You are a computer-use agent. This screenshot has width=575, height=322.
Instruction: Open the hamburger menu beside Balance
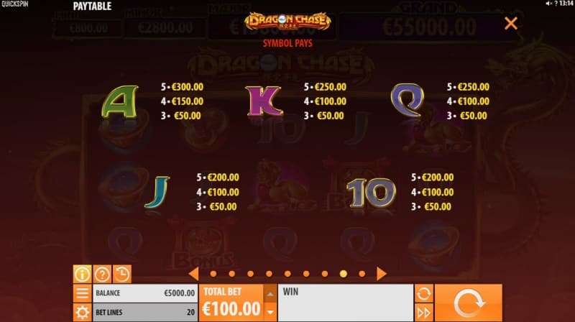tap(82, 293)
